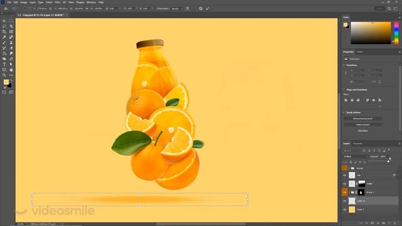
Task: Commit the transform with the checkmark
Action: coord(207,8)
